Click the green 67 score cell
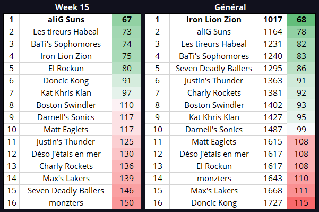The image size is (319, 212). coord(126,20)
